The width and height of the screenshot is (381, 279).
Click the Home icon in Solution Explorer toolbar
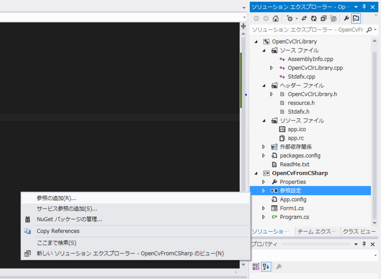(x=276, y=19)
